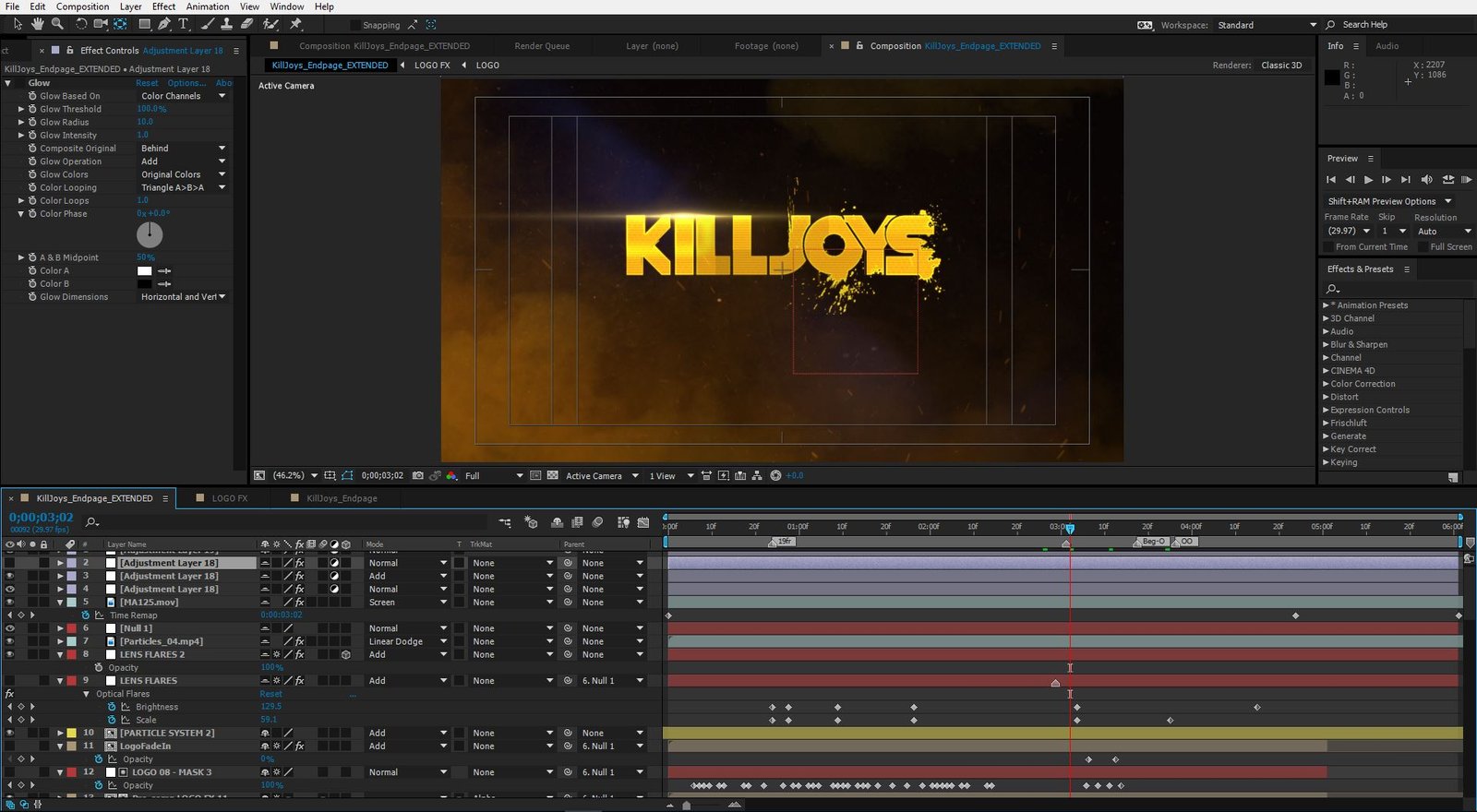Select the Pen tool
Screen dimensions: 1477x812
point(164,24)
